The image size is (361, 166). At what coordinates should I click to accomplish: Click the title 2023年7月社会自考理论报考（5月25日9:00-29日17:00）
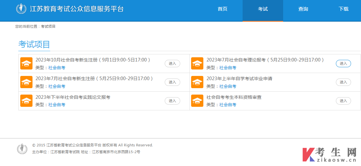(x=265, y=60)
